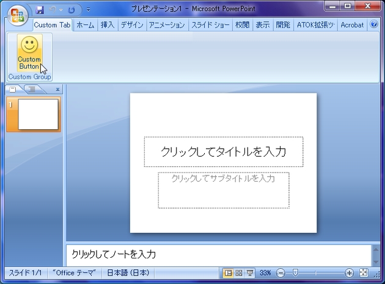The width and height of the screenshot is (385, 284).
Task: Switch to Slide Sorter view icon
Action: point(239,273)
